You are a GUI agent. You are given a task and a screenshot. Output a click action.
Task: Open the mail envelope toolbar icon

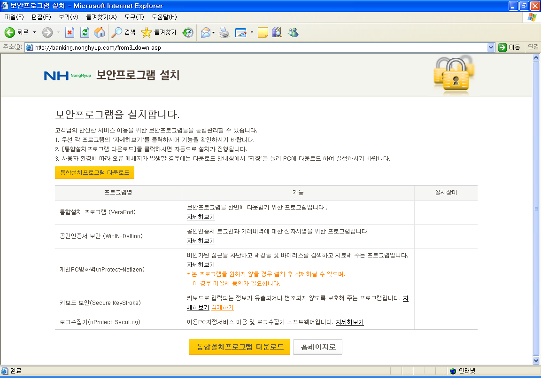tap(206, 32)
